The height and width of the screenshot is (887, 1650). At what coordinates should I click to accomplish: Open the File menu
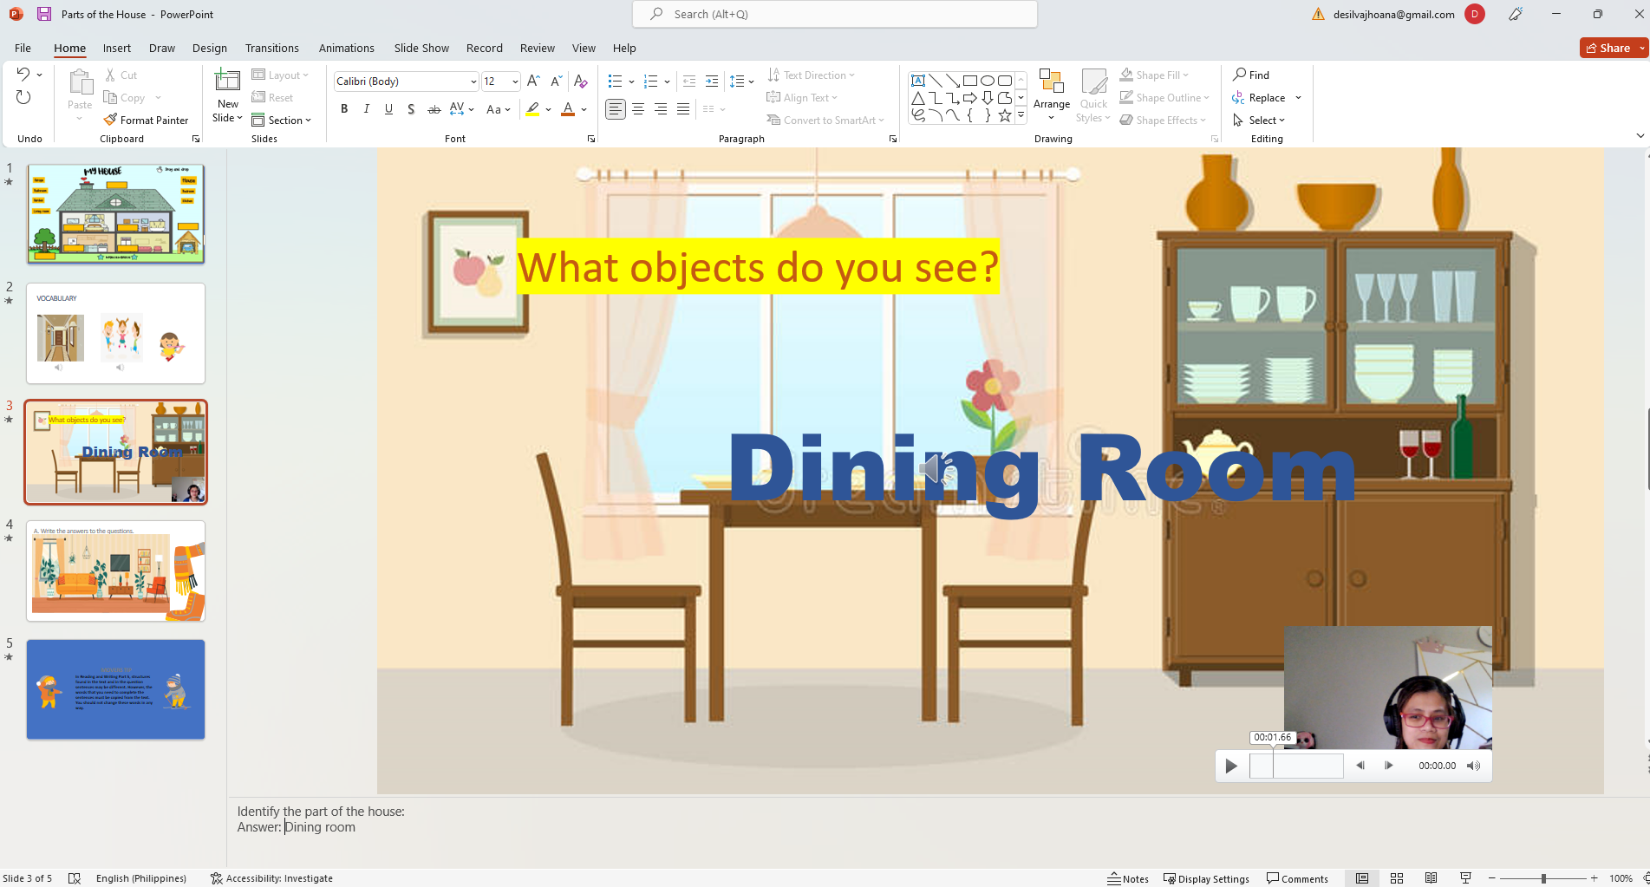click(23, 48)
